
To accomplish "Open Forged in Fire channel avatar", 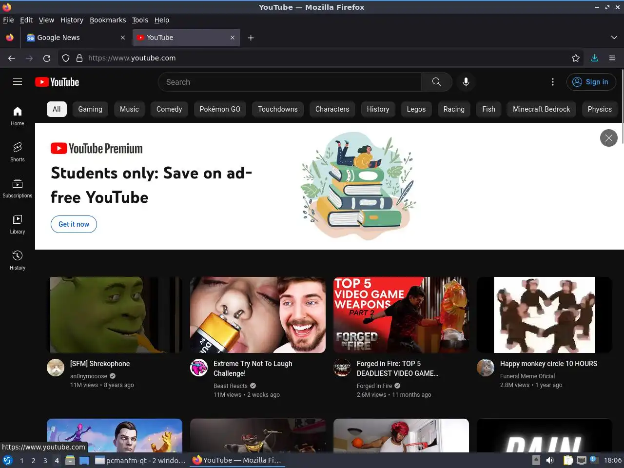I will click(342, 368).
